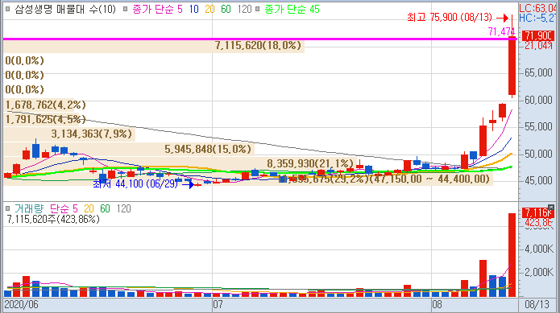Click the 55,000 price axis label
This screenshot has width=560, height=313.
point(538,127)
